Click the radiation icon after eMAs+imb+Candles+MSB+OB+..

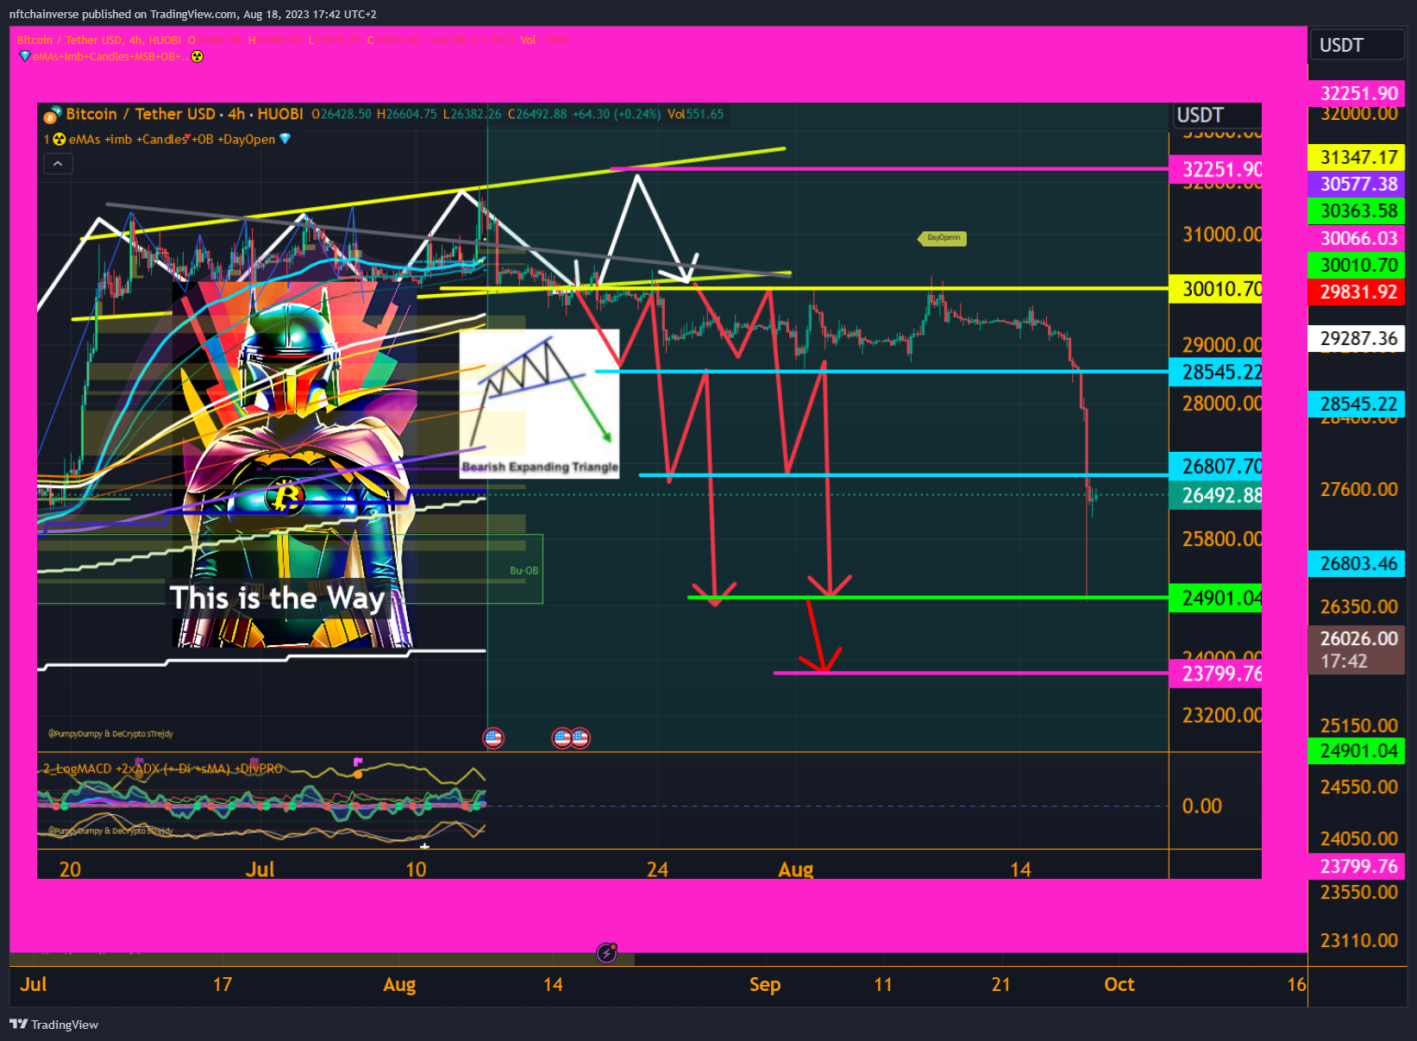pos(197,57)
